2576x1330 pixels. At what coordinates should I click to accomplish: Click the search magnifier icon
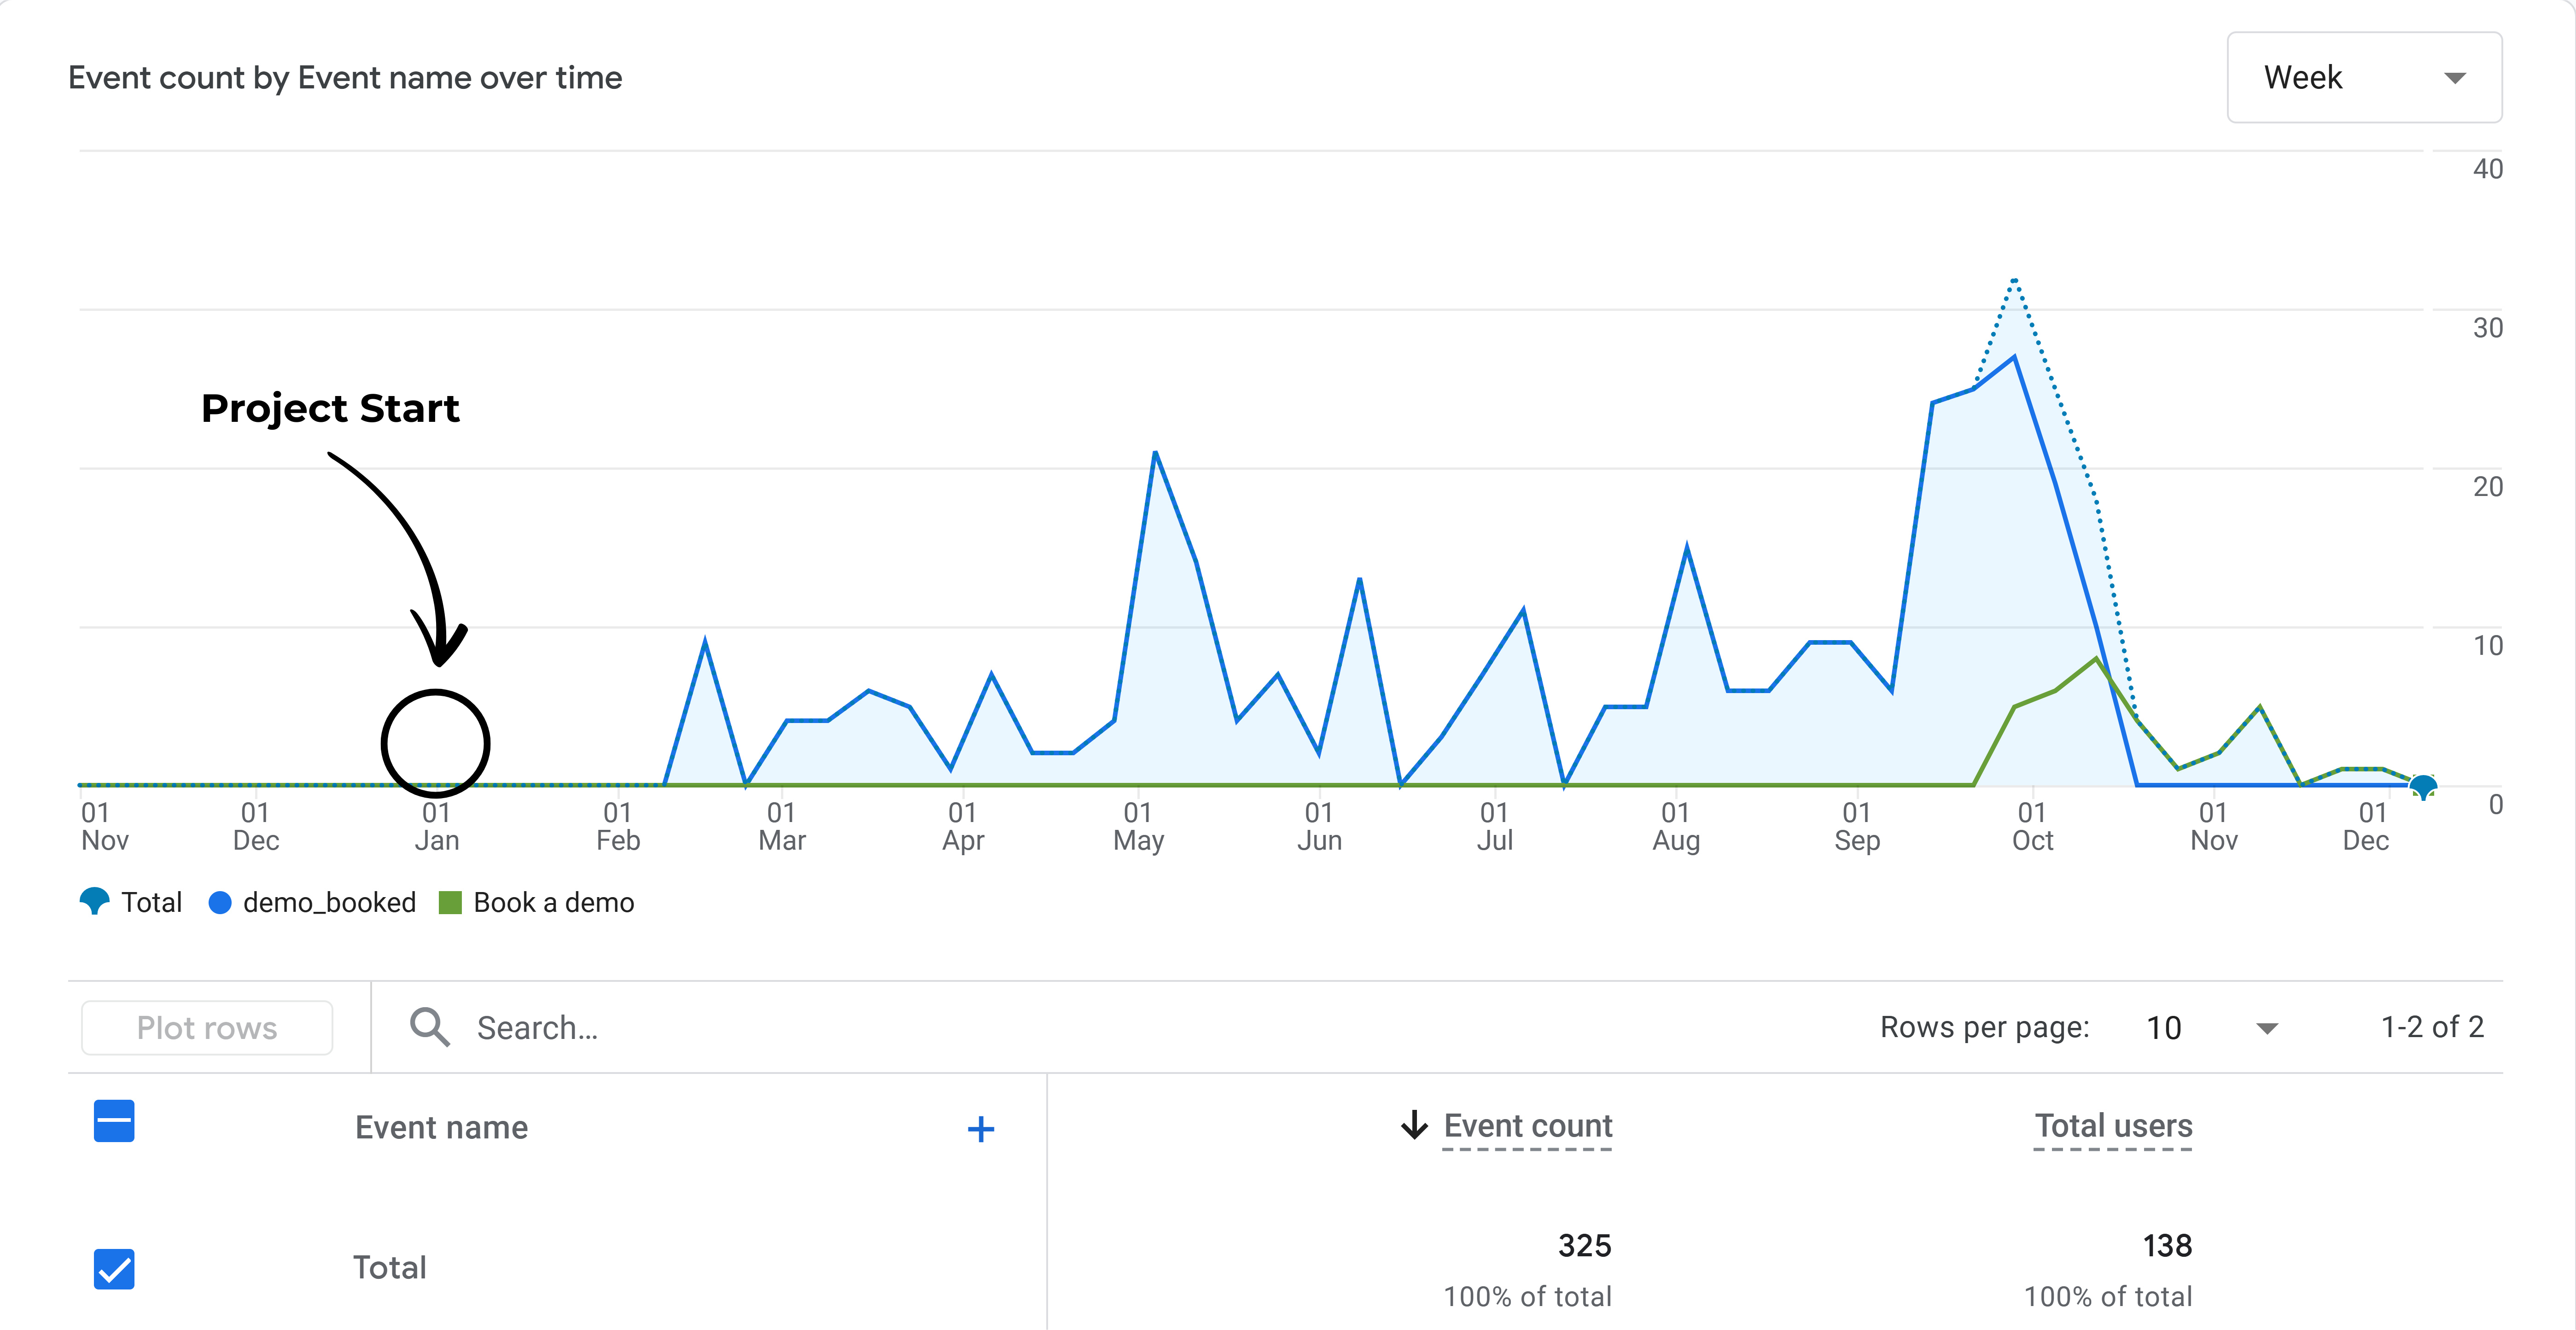(430, 1027)
